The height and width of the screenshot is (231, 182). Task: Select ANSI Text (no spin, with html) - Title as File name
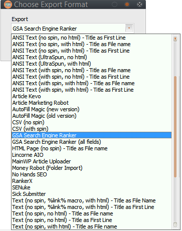[x=92, y=44]
